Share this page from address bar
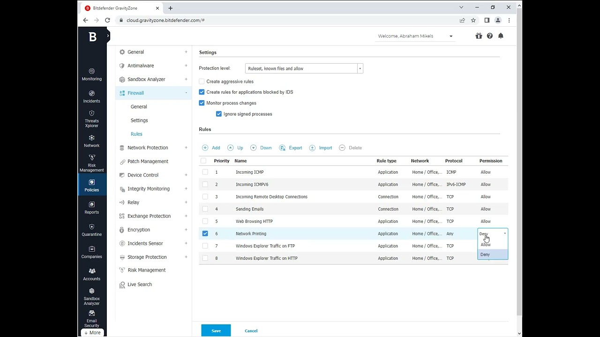The image size is (600, 337). pyautogui.click(x=462, y=20)
